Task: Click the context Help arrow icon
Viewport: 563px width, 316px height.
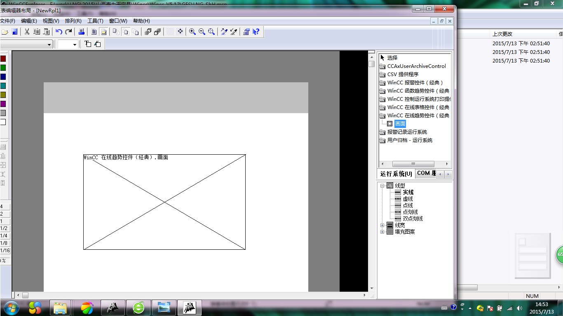Action: click(256, 32)
